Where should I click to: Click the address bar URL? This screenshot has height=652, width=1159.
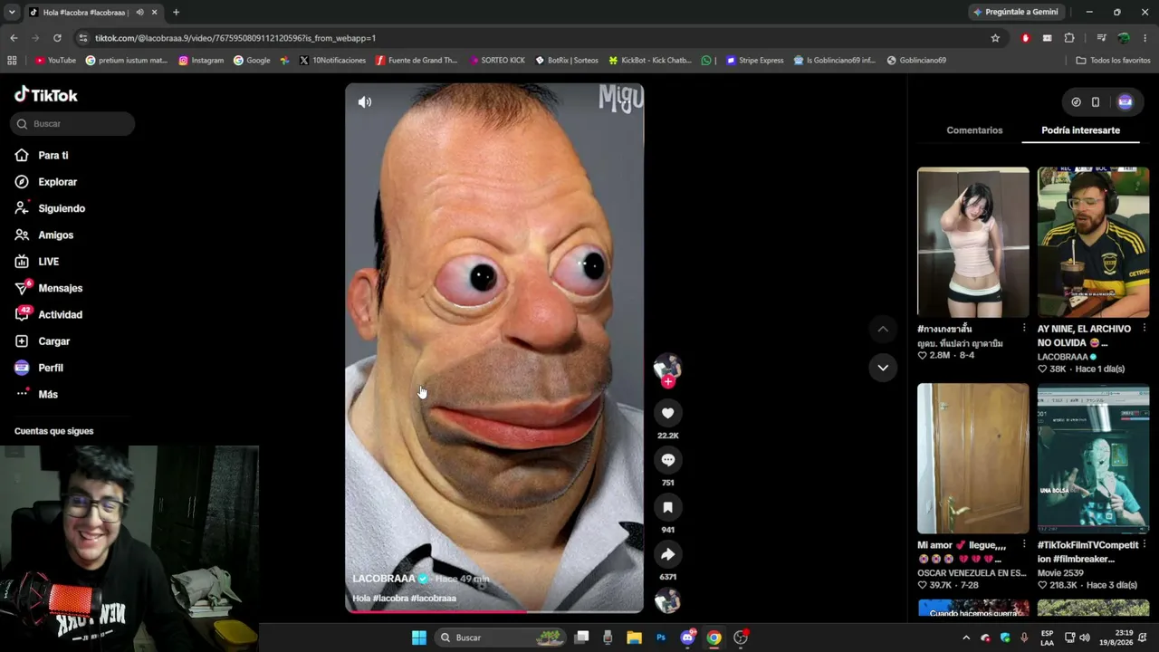tap(235, 38)
